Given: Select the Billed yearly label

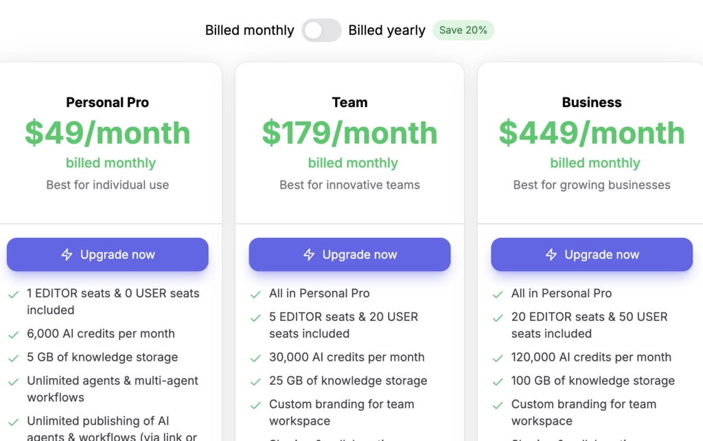Looking at the screenshot, I should [x=387, y=30].
